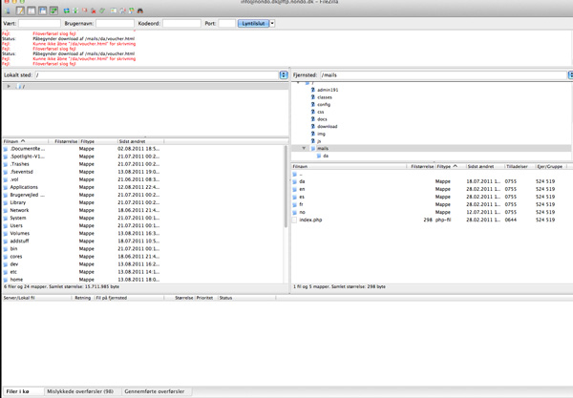The width and height of the screenshot is (573, 398).
Task: Select the .Trashes folder row
Action: [143, 164]
